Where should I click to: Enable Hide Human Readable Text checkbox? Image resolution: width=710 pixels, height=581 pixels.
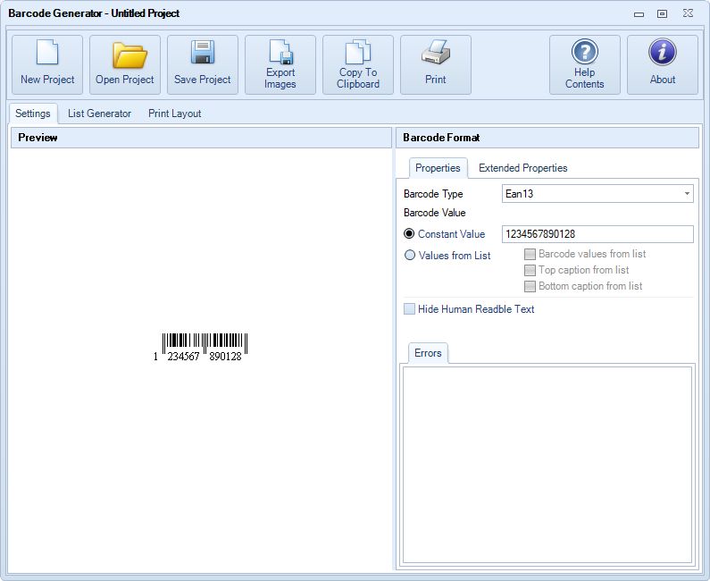pos(410,309)
